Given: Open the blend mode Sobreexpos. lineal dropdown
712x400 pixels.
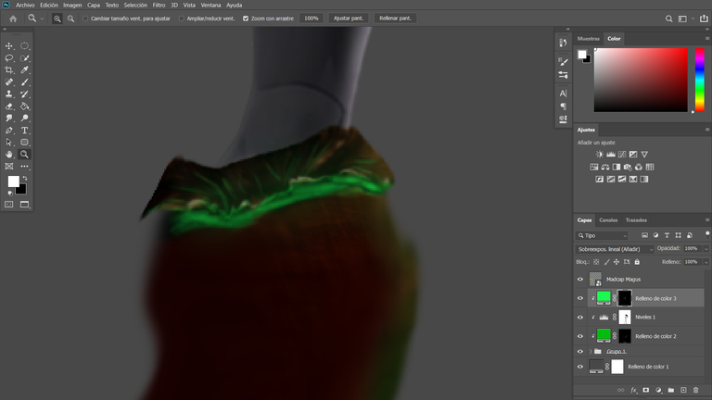Looking at the screenshot, I should pos(616,249).
